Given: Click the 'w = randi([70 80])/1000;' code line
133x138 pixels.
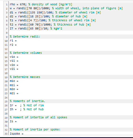Looking at the screenshot, I should [30, 8].
